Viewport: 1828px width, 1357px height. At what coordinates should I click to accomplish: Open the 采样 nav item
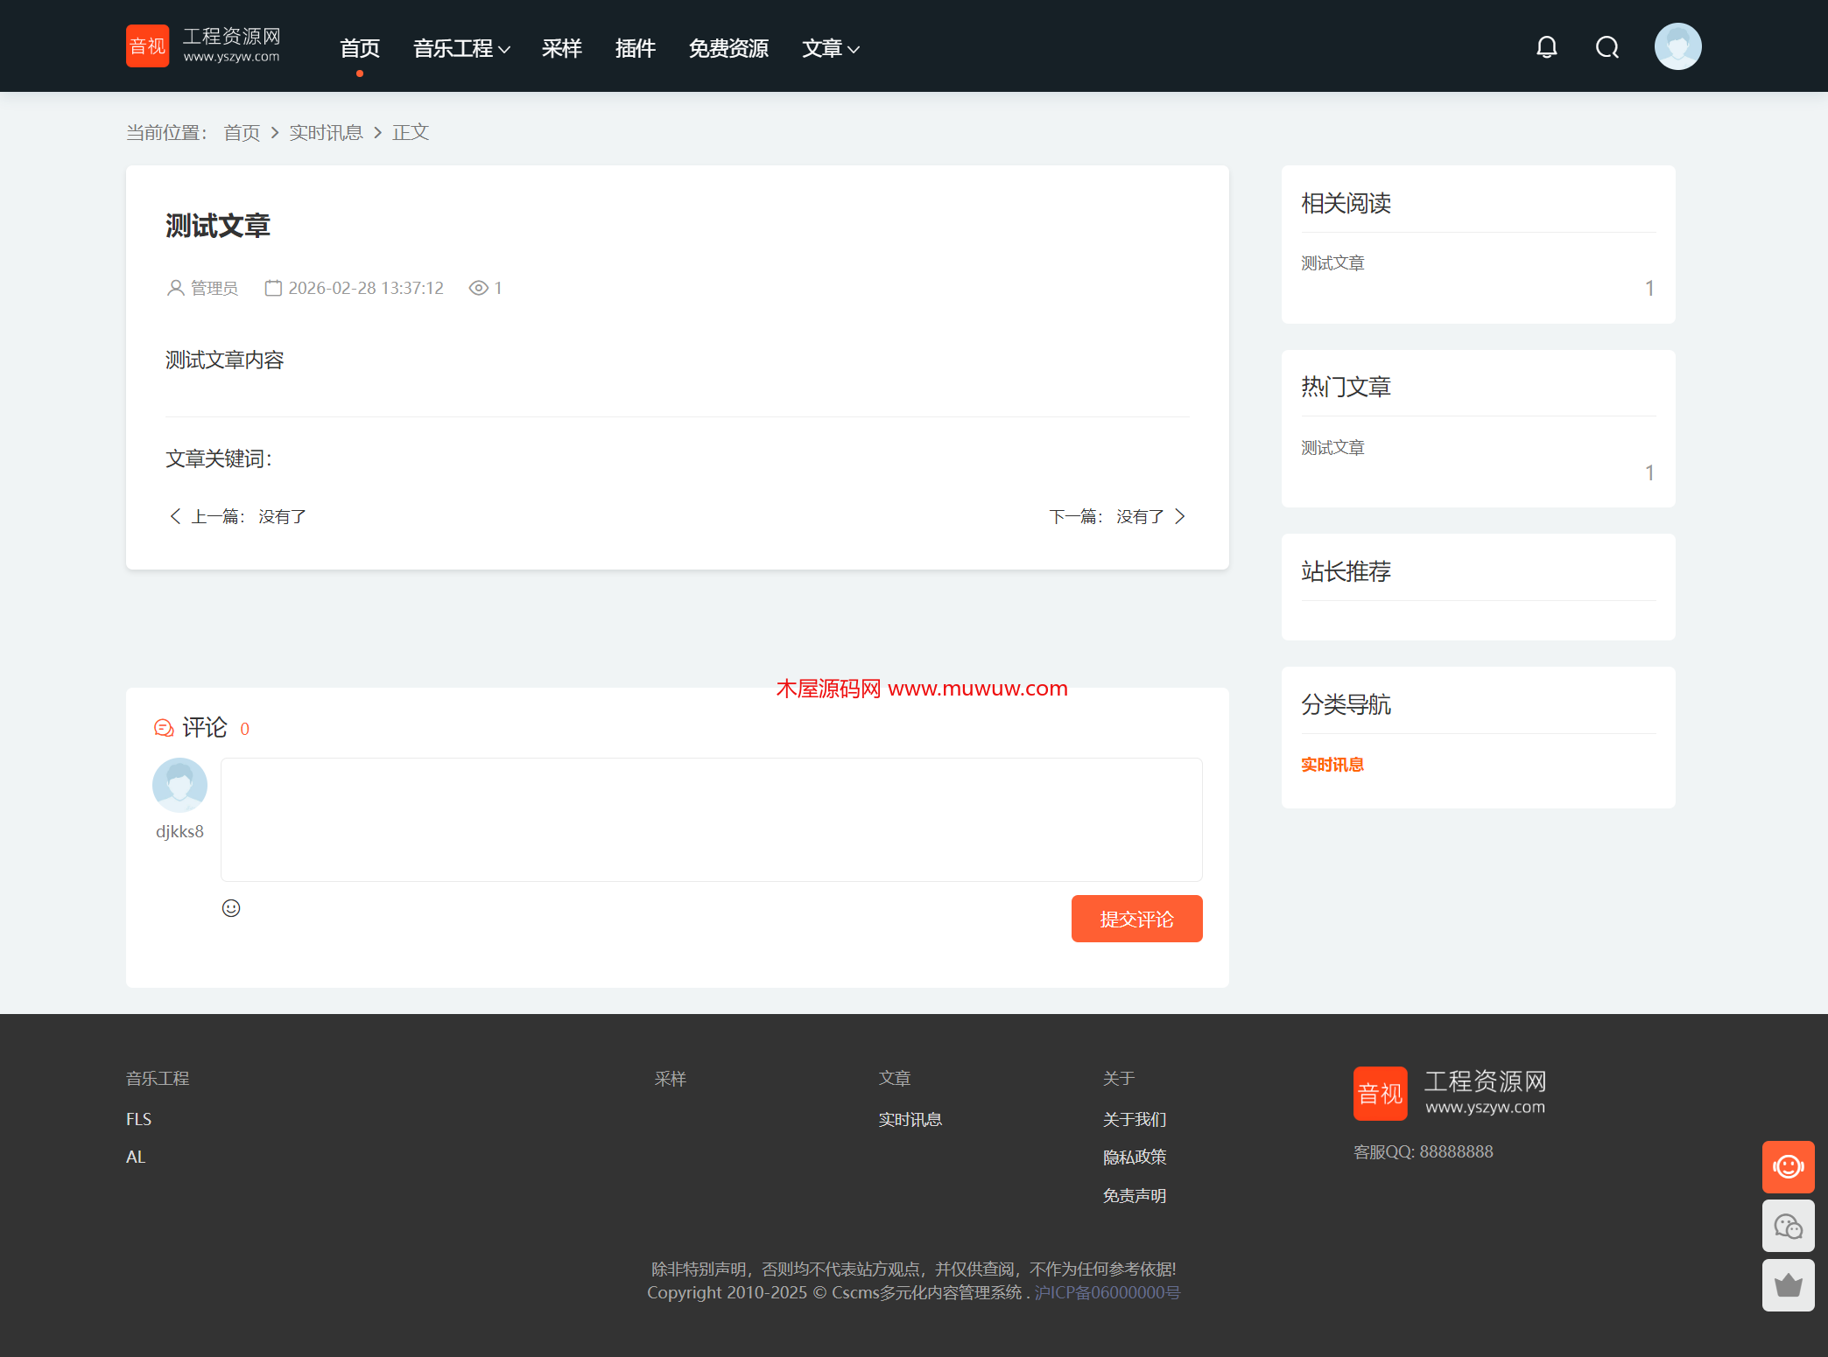click(561, 48)
